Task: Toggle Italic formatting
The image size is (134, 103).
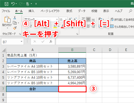Action: (x=31, y=26)
